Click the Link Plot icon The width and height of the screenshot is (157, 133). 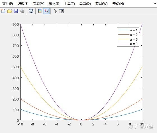[x=31, y=11]
